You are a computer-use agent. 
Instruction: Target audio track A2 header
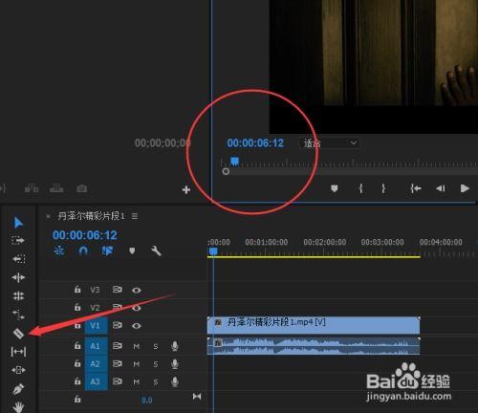[96, 364]
